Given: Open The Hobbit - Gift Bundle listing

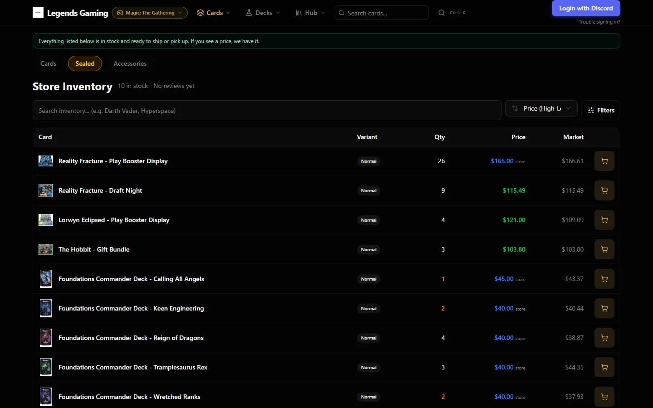Looking at the screenshot, I should [94, 249].
